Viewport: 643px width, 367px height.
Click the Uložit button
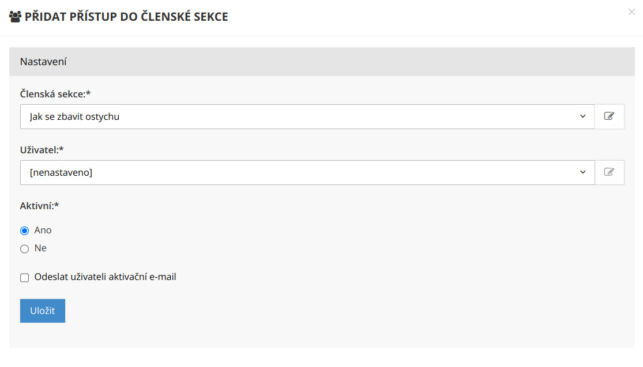[43, 311]
